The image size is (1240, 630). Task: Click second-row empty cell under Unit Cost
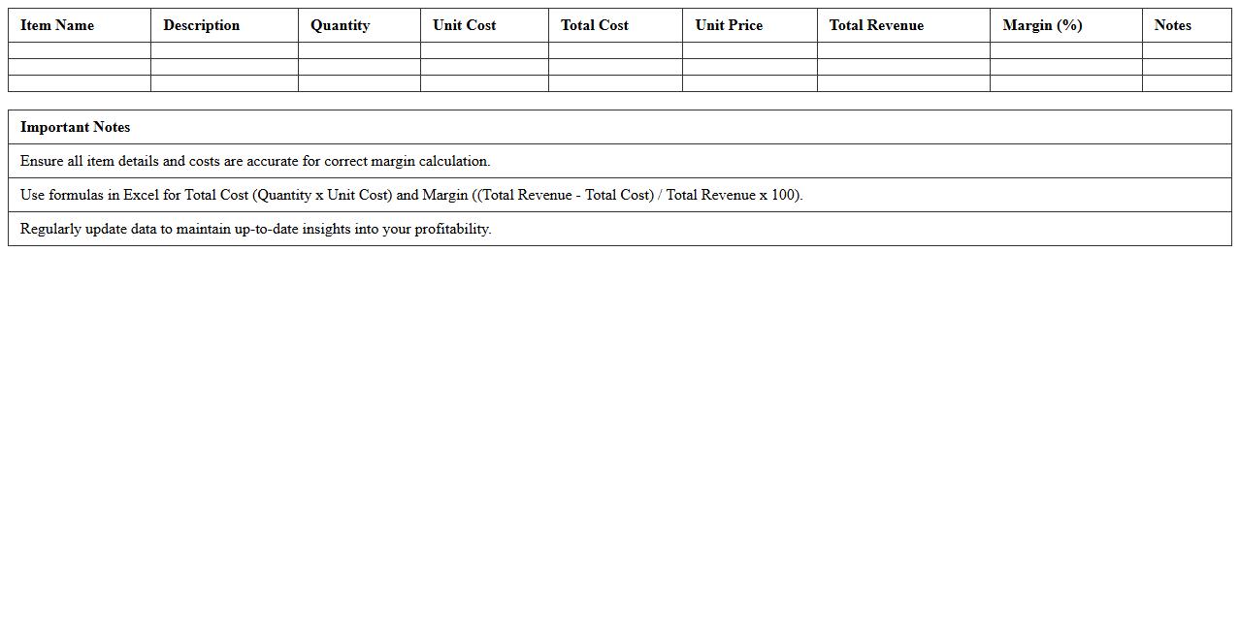484,67
